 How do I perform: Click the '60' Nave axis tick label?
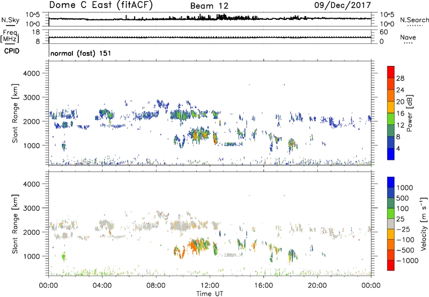click(383, 32)
